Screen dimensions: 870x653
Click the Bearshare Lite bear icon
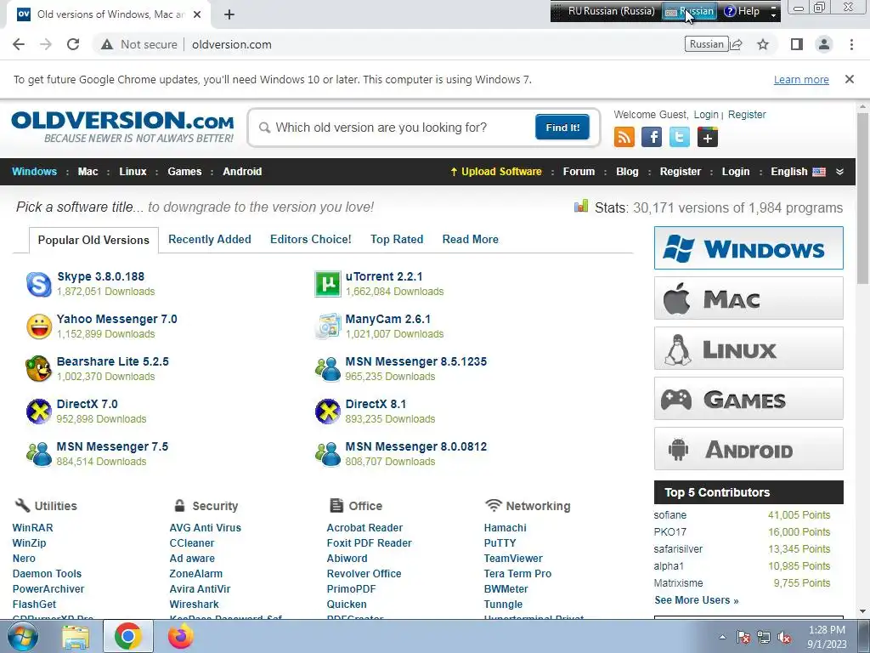[39, 369]
